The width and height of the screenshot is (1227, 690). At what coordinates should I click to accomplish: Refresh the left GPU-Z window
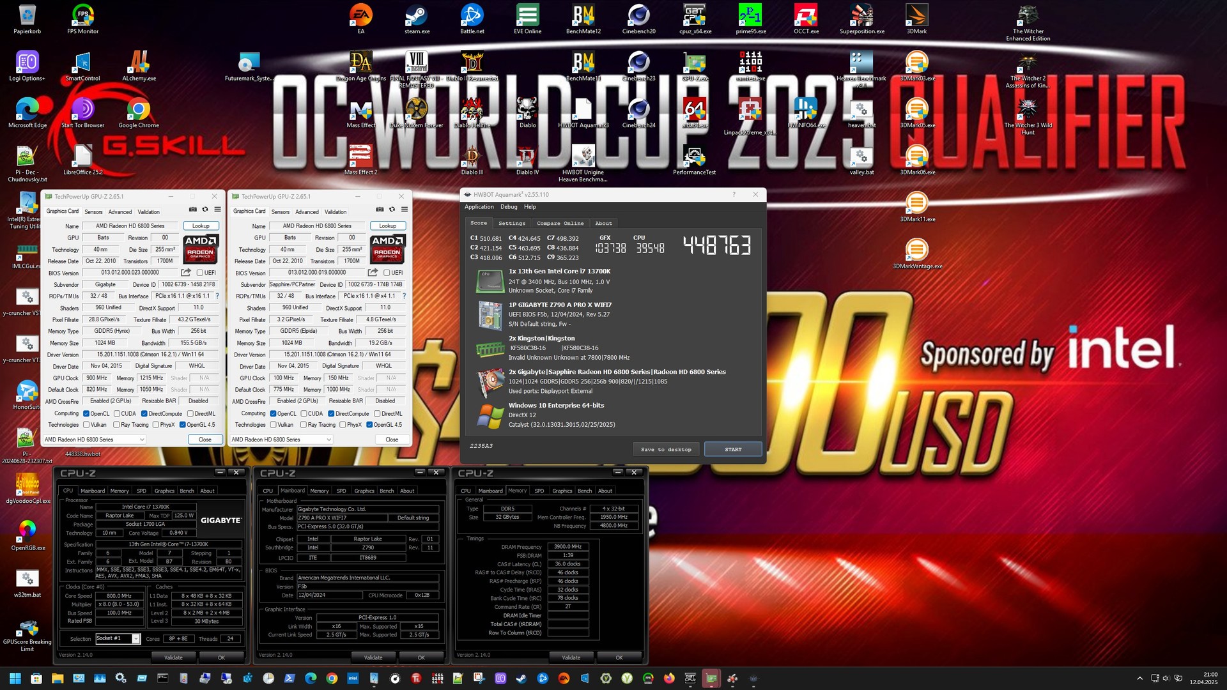pyautogui.click(x=205, y=210)
